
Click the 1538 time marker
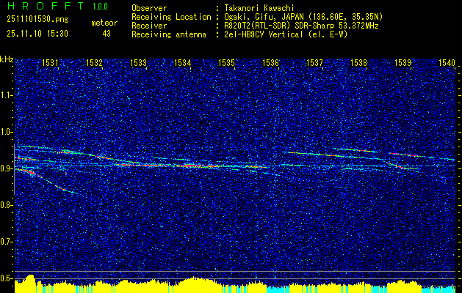pos(359,62)
